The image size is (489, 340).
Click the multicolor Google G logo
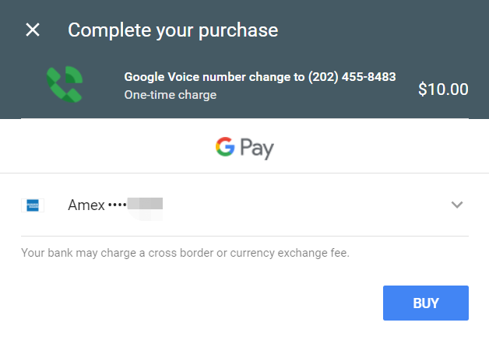coord(225,146)
